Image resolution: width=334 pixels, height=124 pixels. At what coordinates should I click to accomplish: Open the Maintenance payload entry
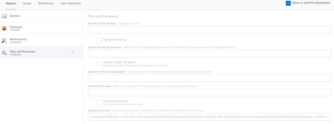point(41,41)
